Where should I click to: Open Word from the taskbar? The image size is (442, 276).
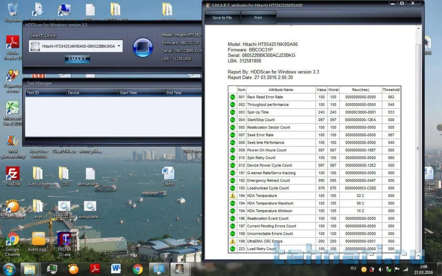click(116, 269)
